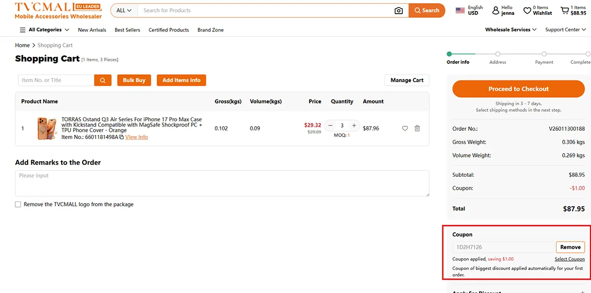Open the ALL search category dropdown
The width and height of the screenshot is (591, 293).
[124, 10]
